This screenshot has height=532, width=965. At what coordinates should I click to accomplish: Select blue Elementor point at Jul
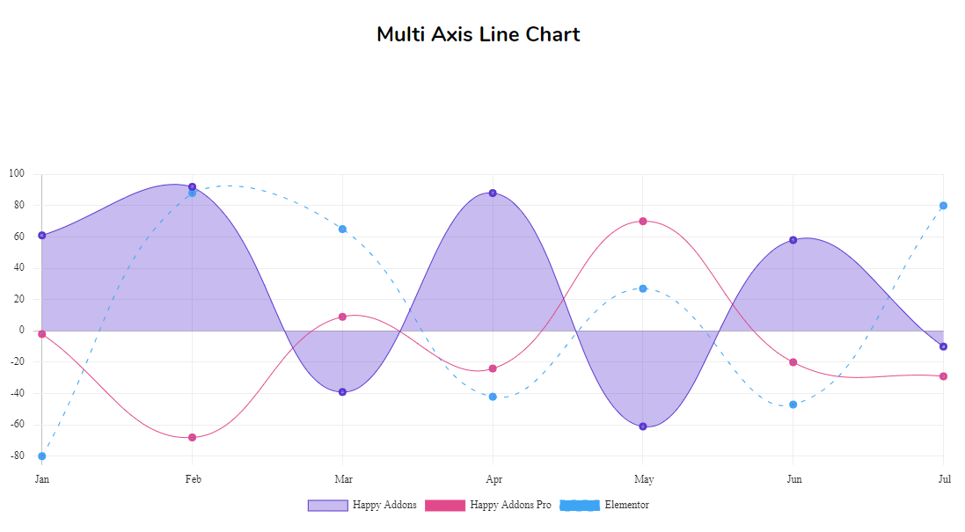click(x=944, y=206)
